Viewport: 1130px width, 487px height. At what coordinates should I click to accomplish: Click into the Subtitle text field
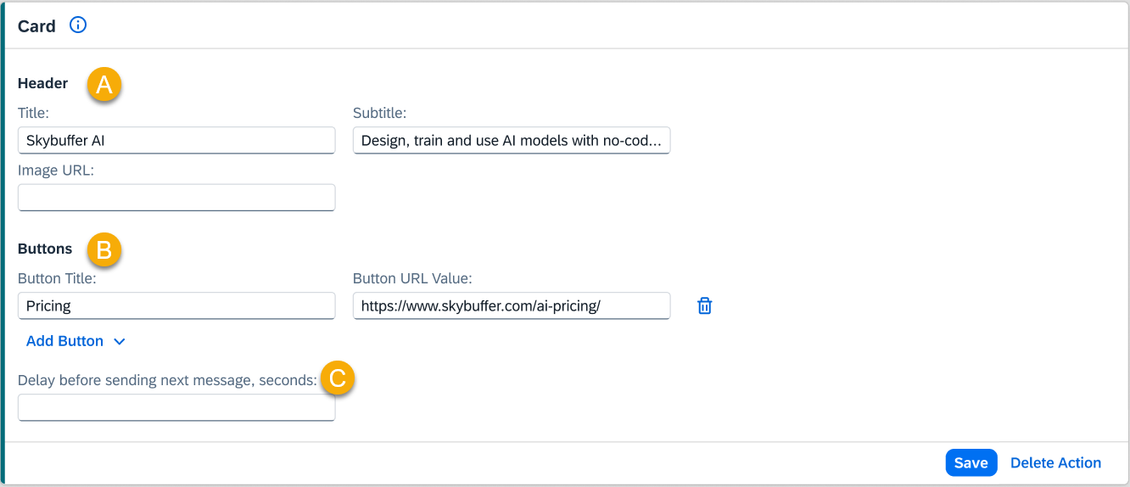pyautogui.click(x=512, y=141)
